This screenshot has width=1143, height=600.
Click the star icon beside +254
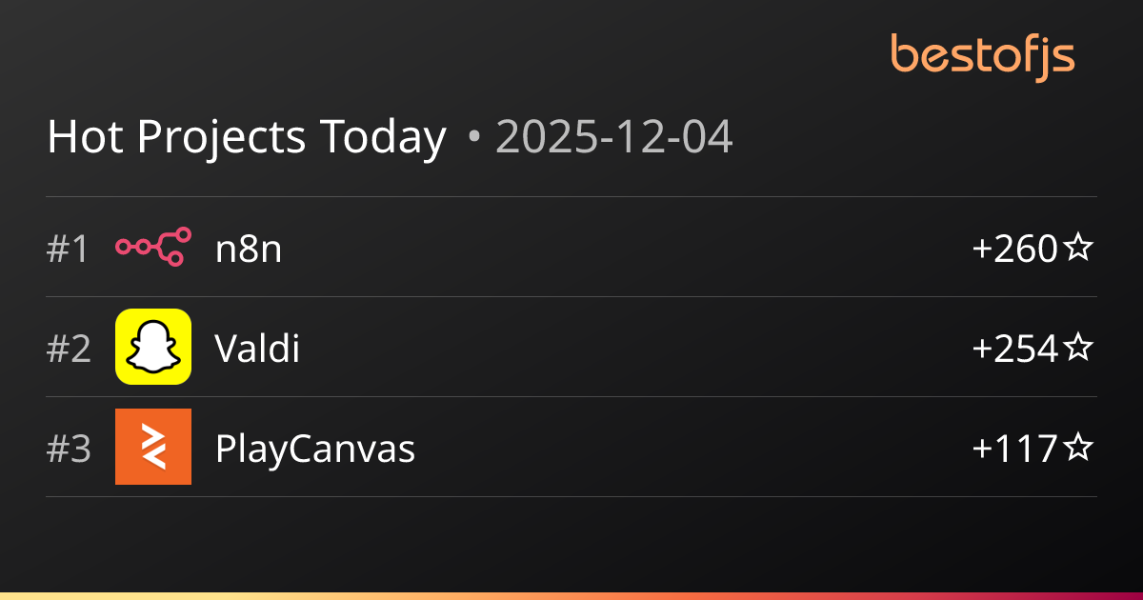pyautogui.click(x=1077, y=349)
